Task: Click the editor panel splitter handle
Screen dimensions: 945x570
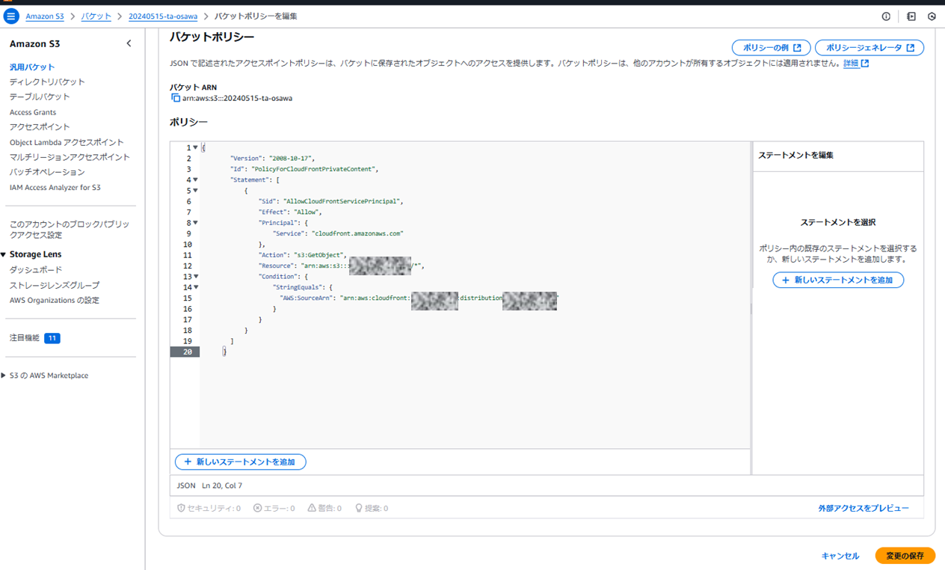Action: tap(751, 308)
